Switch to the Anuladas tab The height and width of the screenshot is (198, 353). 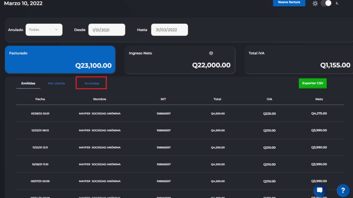pos(92,83)
